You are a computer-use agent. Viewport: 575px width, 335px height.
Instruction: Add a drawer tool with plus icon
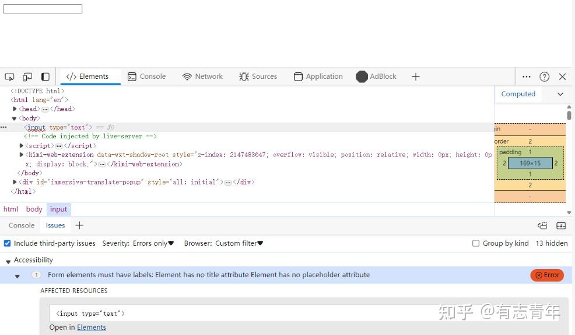click(x=79, y=225)
